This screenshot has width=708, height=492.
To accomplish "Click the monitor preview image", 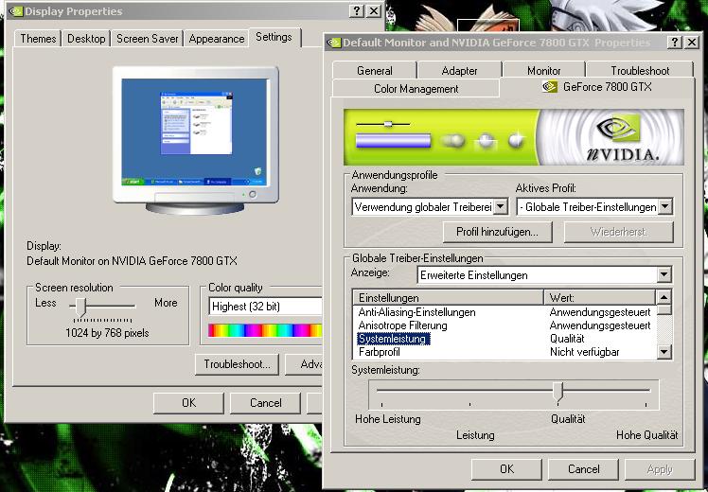I will [x=196, y=140].
